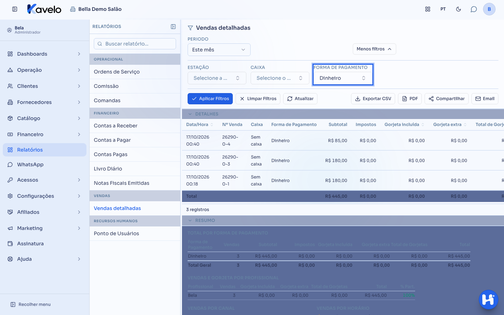This screenshot has width=504, height=315.
Task: Focus the Buscar relatório search field
Action: click(x=135, y=44)
